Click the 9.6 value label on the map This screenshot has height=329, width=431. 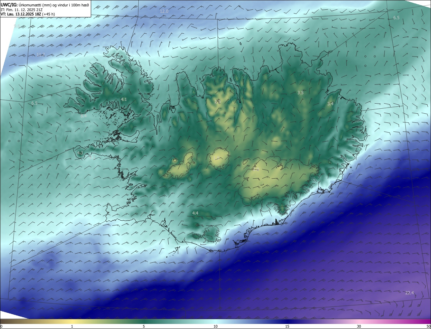(x=17, y=26)
